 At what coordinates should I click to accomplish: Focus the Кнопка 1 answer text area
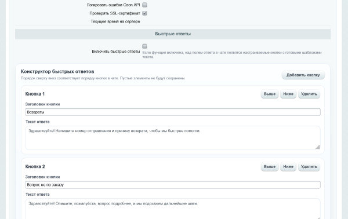[173, 138]
